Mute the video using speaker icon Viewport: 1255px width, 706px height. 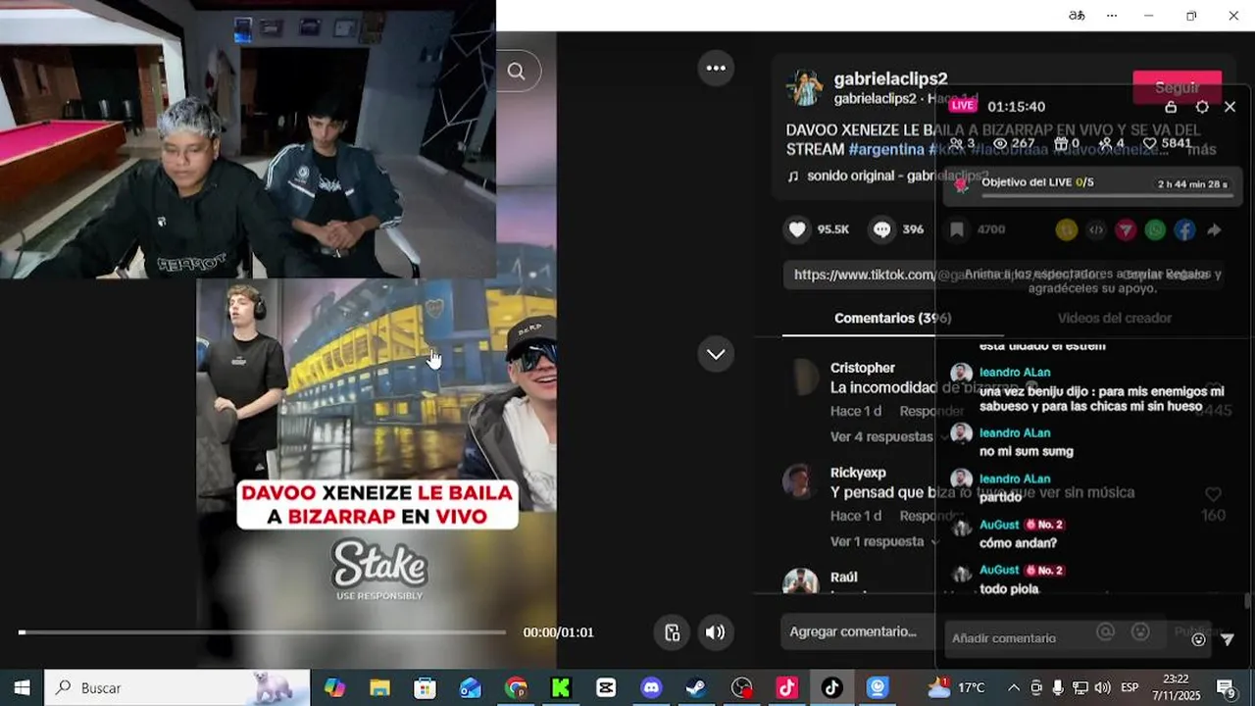pyautogui.click(x=716, y=632)
